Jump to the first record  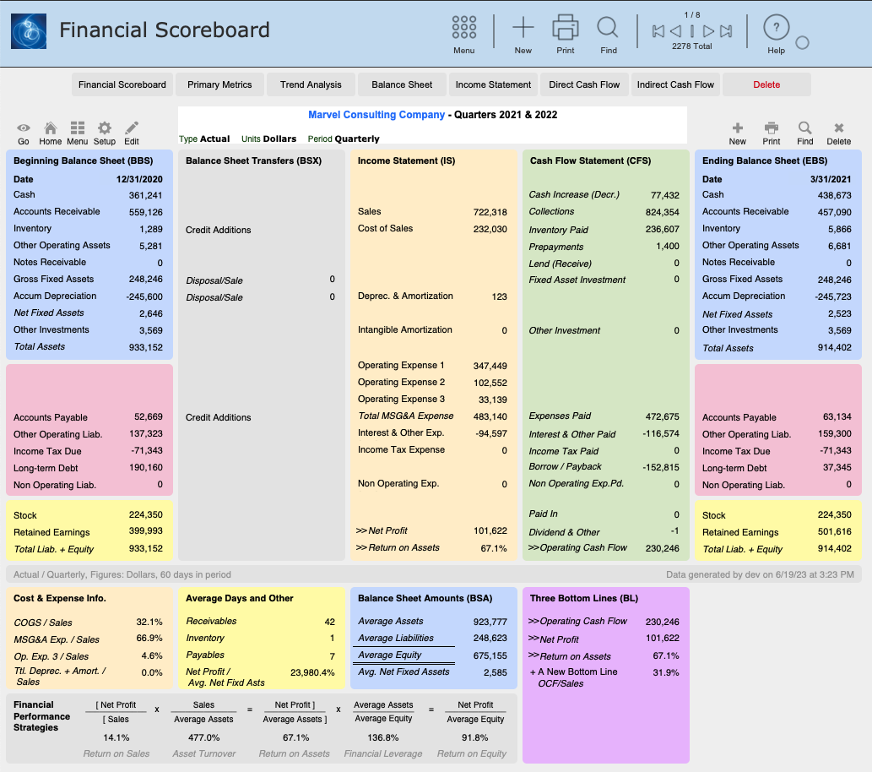point(658,31)
